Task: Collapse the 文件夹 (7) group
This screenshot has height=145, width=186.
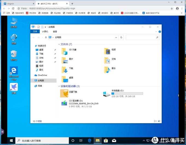Action: tap(59, 44)
